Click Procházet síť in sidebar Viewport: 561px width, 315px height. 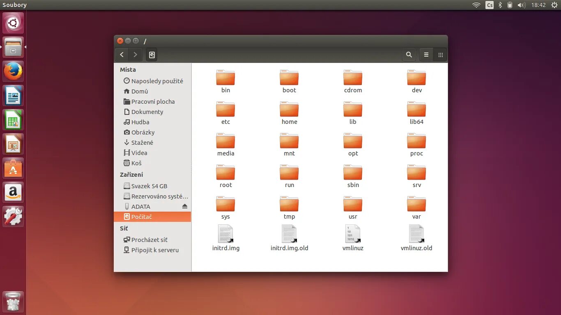click(153, 240)
